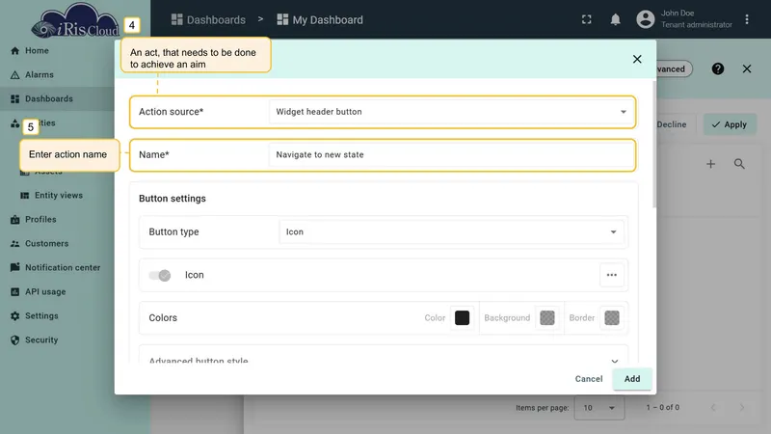Expand Advanced button style section
Screen dimensions: 771x434
(x=383, y=355)
